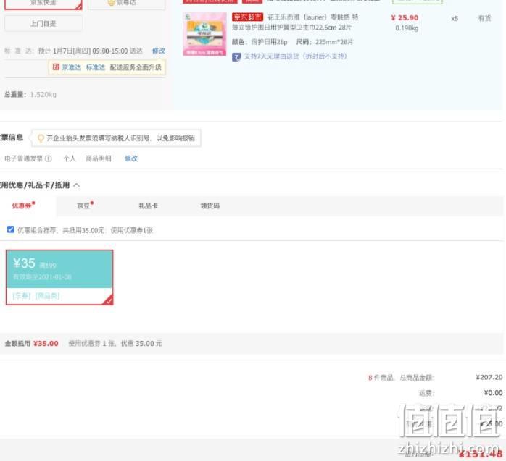The height and width of the screenshot is (461, 506).
Task: Click the 金额抵用 ¥35.00 amount
Action: click(46, 344)
